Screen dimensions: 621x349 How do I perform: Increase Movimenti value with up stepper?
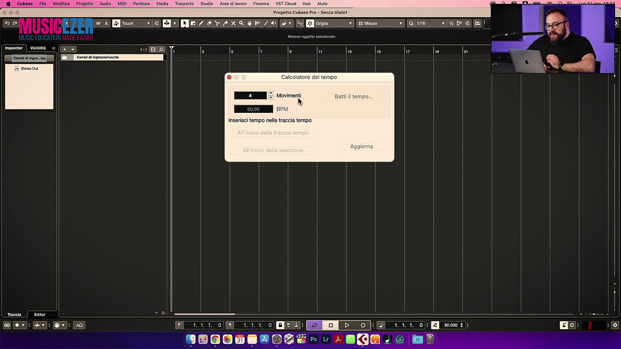tap(271, 94)
